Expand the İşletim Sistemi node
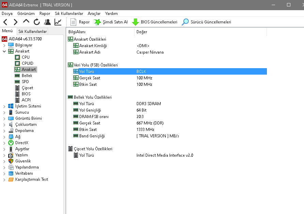 (4, 106)
